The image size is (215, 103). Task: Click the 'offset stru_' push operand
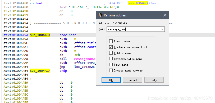point(85,63)
